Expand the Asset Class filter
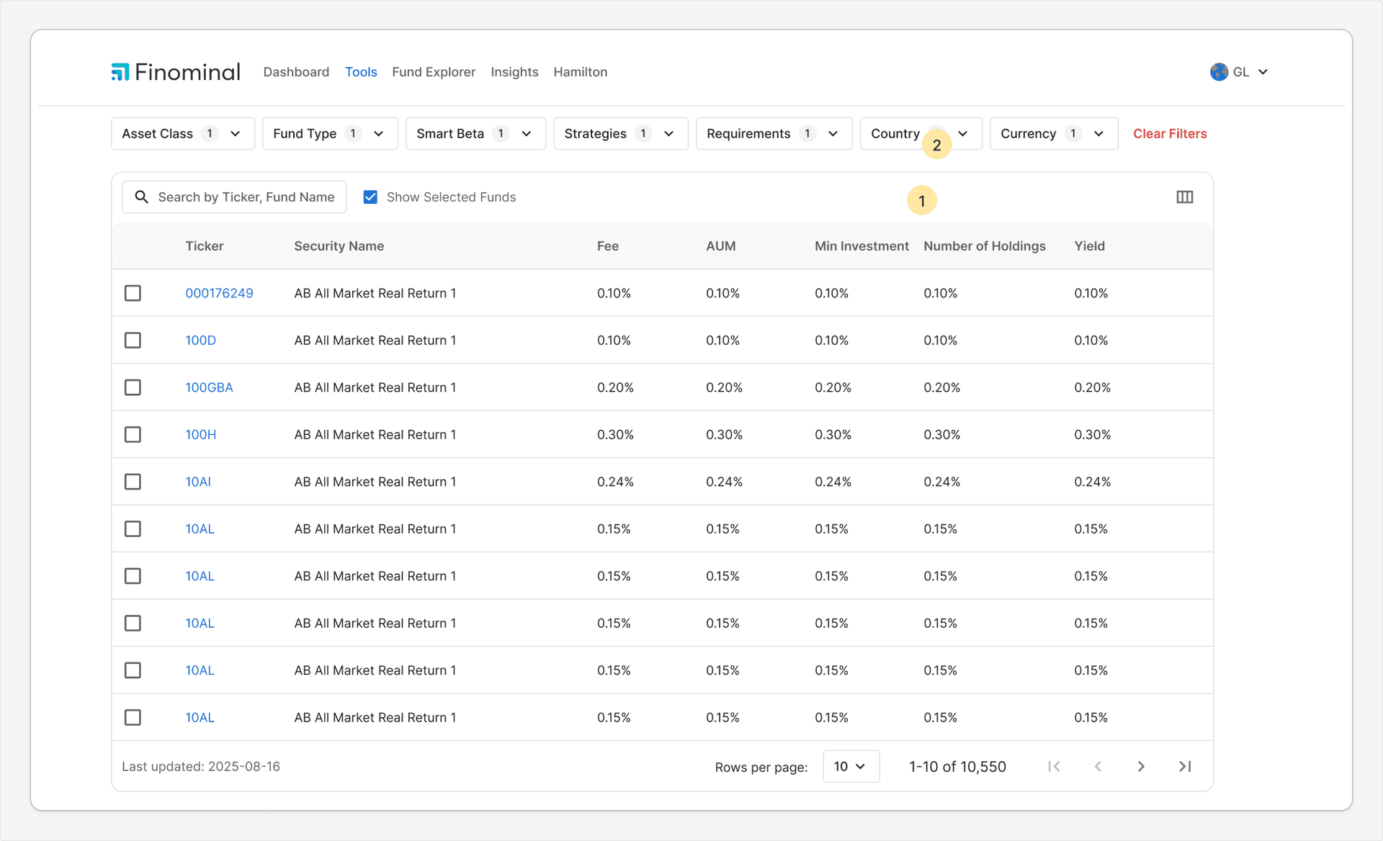 tap(183, 134)
